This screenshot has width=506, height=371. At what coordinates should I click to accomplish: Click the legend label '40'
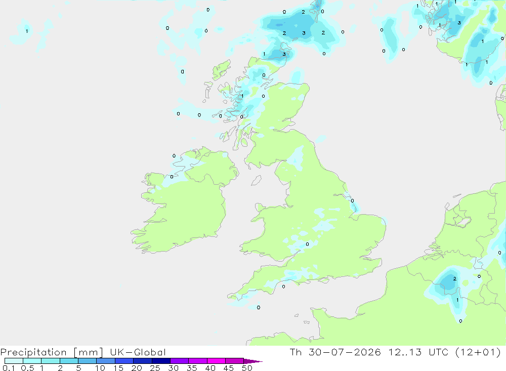point(210,368)
